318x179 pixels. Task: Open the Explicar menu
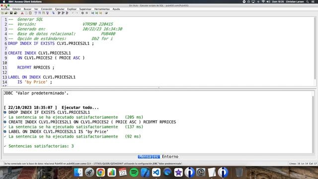click(72, 9)
